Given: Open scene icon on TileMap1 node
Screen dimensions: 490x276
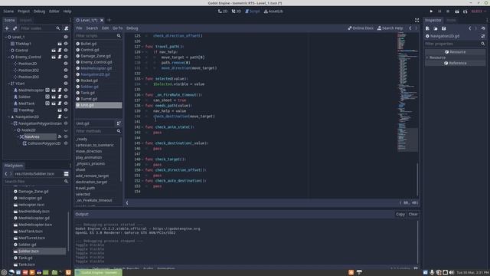Looking at the screenshot, I should (x=60, y=44).
